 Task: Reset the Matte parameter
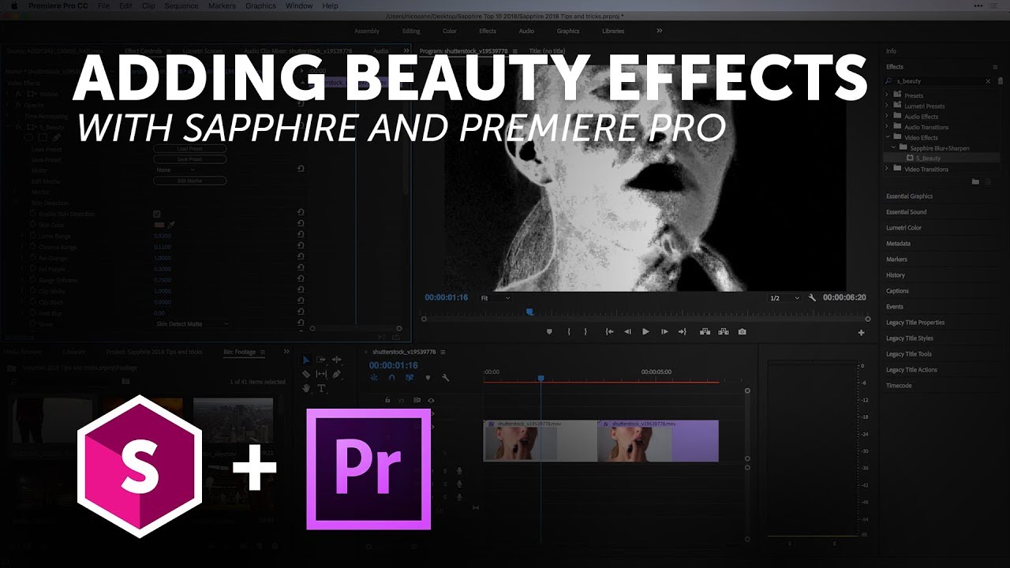coord(301,169)
